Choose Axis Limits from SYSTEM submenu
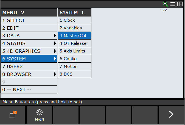This screenshot has width=185, height=125. coord(74,51)
